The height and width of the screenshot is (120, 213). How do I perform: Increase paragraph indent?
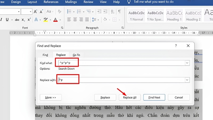(105, 11)
